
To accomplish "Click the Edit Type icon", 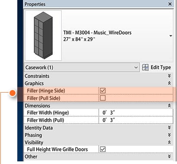I will point(145,68).
